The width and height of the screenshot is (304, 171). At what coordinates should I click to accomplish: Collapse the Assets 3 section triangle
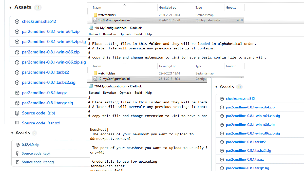click(x=12, y=133)
